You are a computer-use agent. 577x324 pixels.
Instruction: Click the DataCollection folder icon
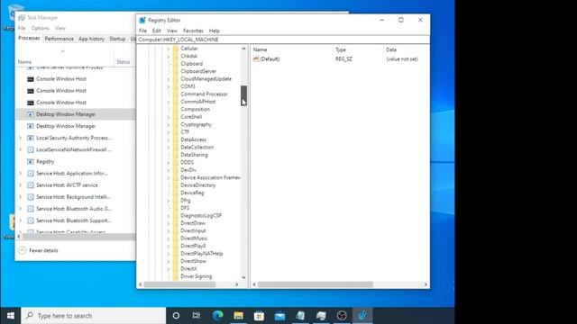pos(176,148)
